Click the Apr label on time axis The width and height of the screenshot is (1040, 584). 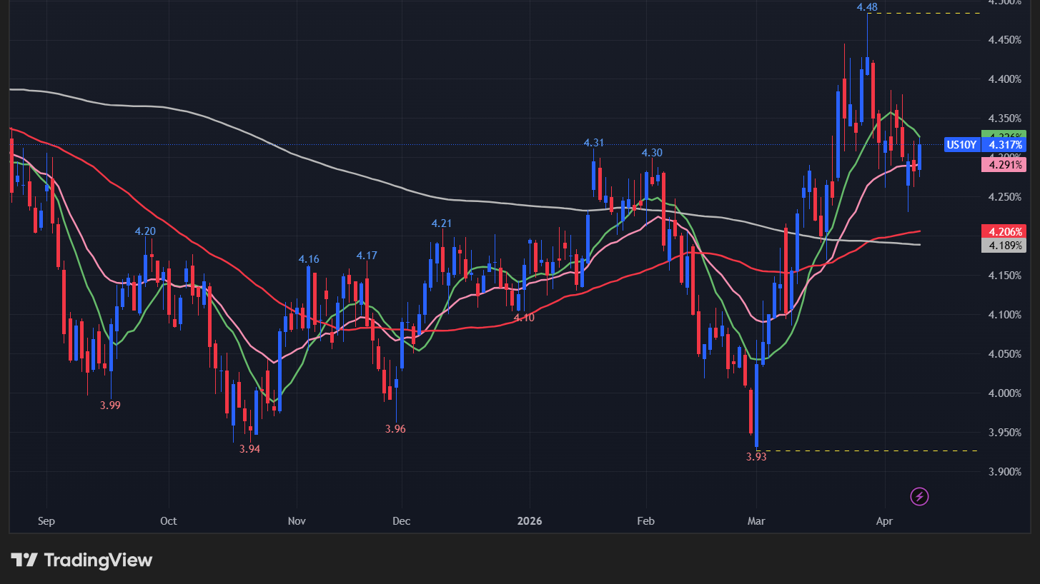[884, 521]
